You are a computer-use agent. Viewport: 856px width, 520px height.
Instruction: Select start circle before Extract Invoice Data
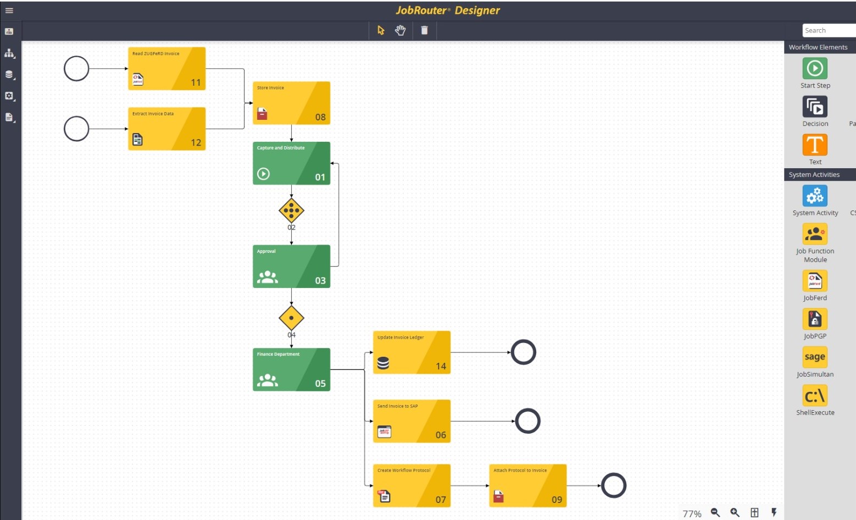point(76,129)
